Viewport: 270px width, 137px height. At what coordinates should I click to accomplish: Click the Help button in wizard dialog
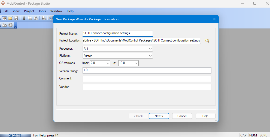205,116
